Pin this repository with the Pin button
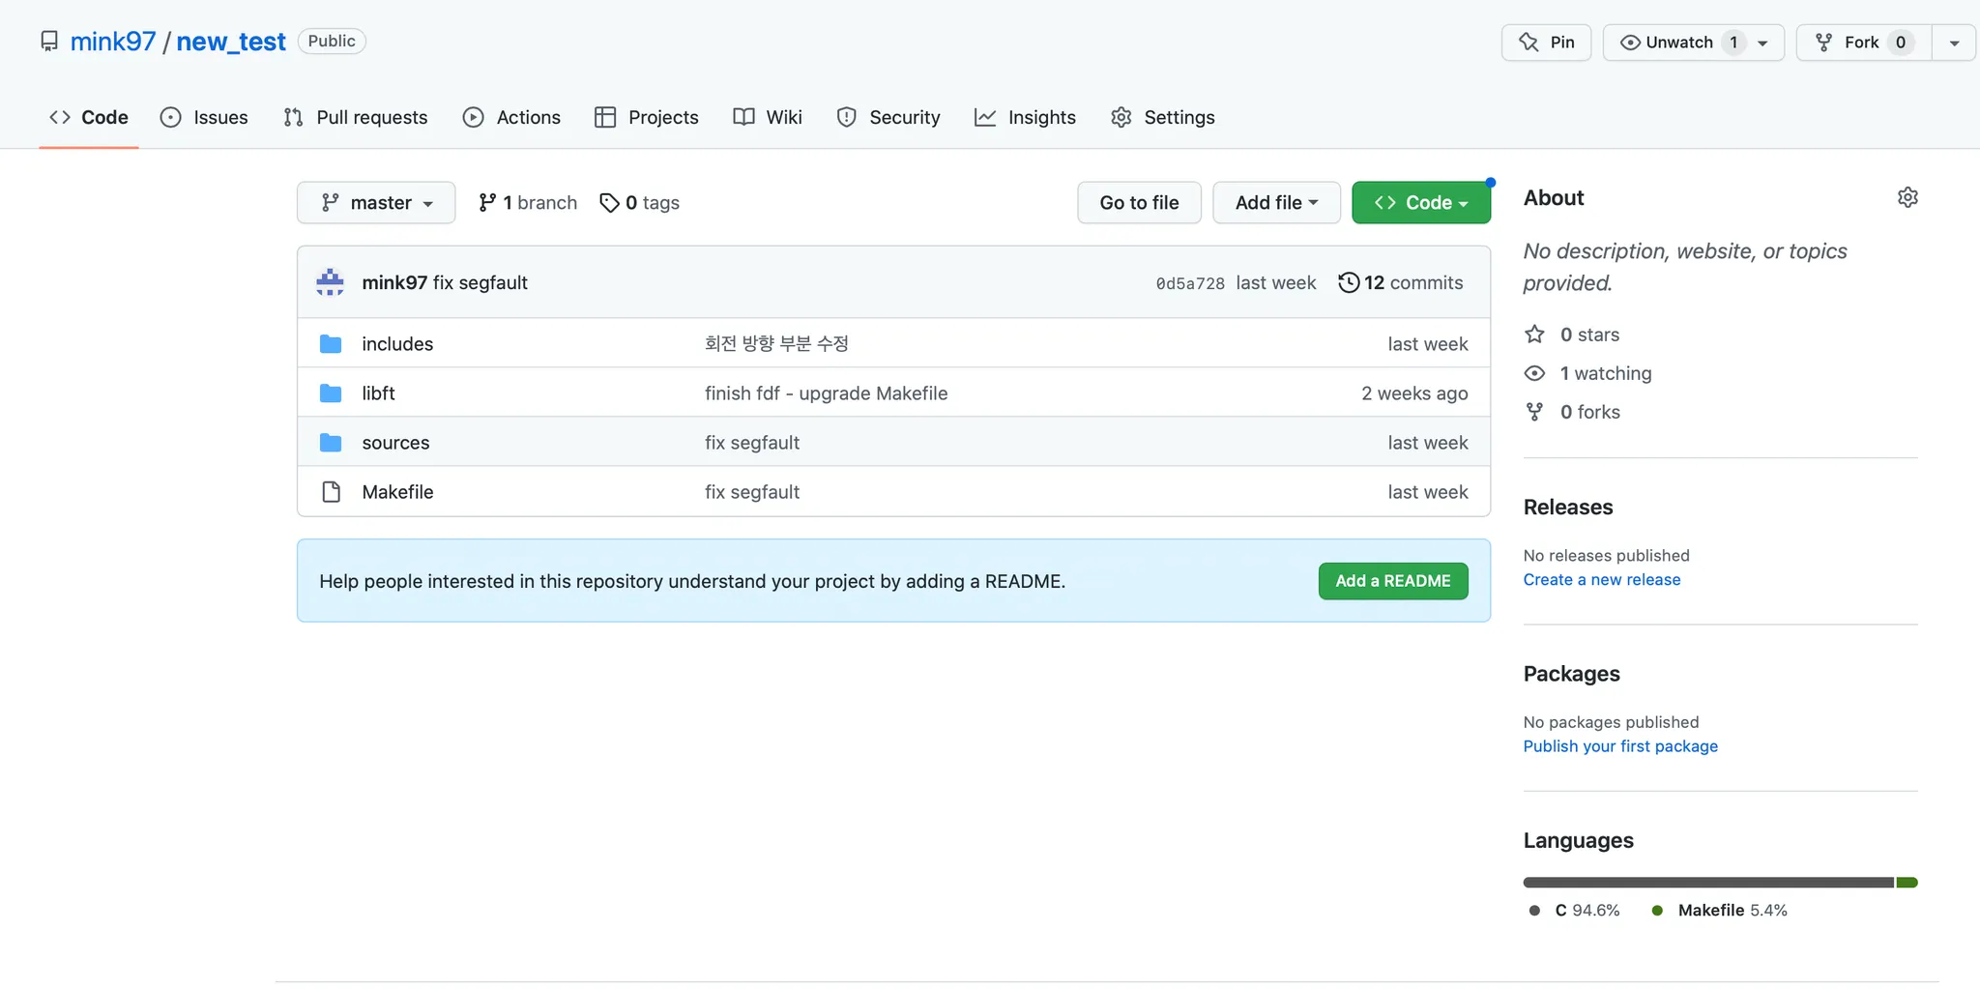This screenshot has width=1980, height=989. (1546, 43)
